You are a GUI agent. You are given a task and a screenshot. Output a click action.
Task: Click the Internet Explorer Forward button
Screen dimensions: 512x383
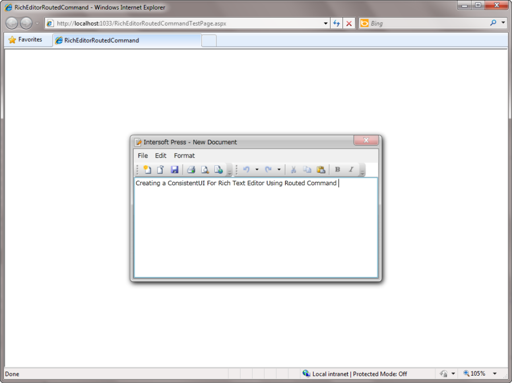26,23
